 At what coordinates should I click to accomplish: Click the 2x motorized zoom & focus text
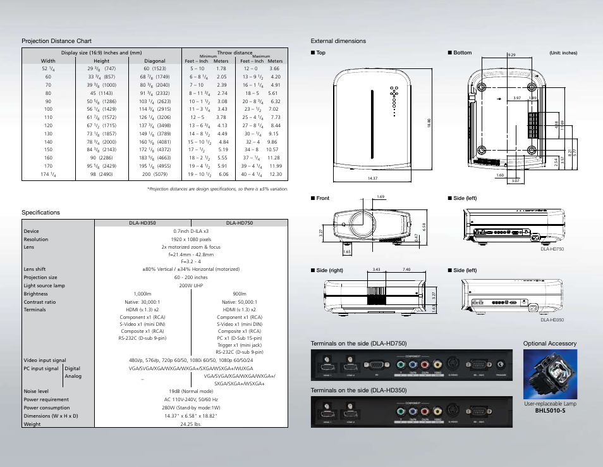pos(191,247)
